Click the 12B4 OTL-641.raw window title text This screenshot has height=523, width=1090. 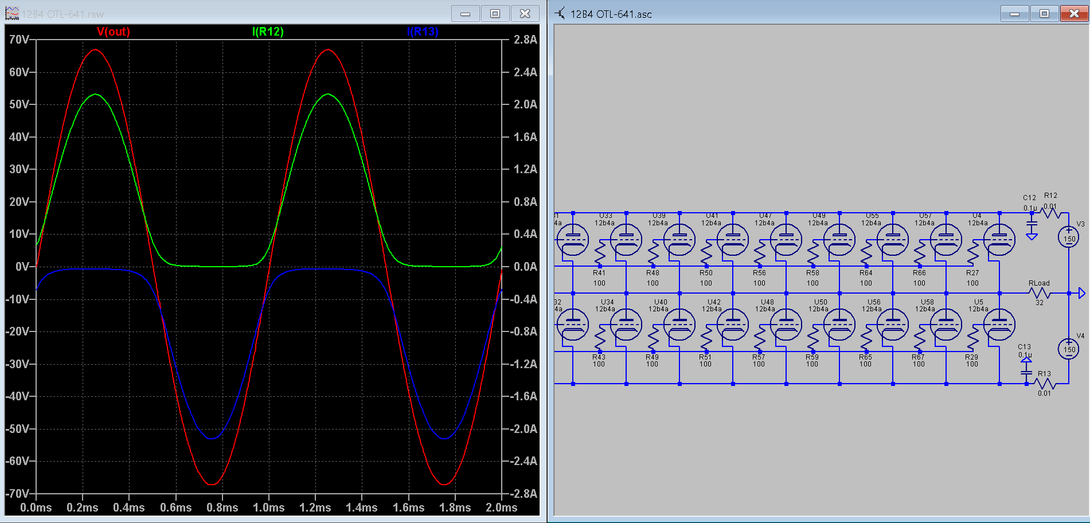coord(64,14)
